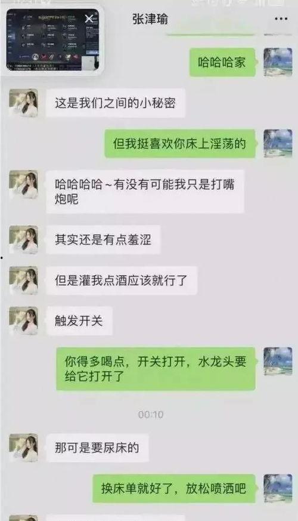Image resolution: width=298 pixels, height=521 pixels.
Task: Tap contact avatar beside 哈哈哈哈~有没有可能 message
Action: pos(24,184)
